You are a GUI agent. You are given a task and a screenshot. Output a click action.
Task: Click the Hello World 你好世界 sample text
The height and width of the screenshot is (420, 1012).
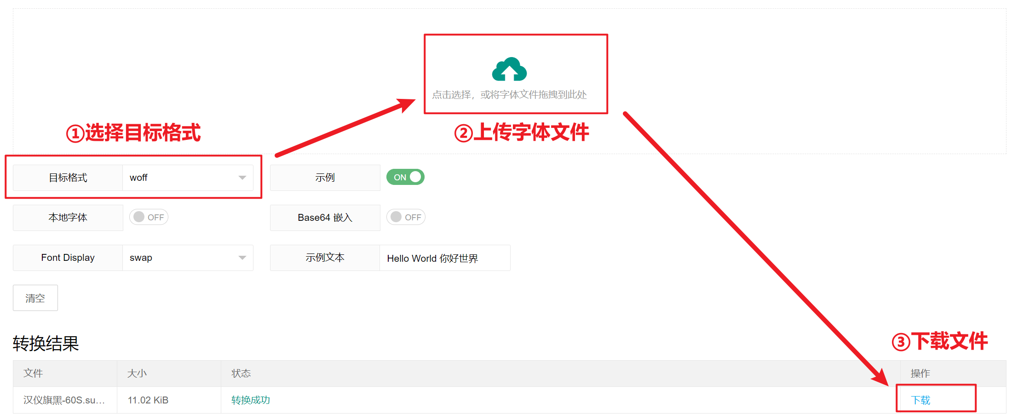click(432, 258)
